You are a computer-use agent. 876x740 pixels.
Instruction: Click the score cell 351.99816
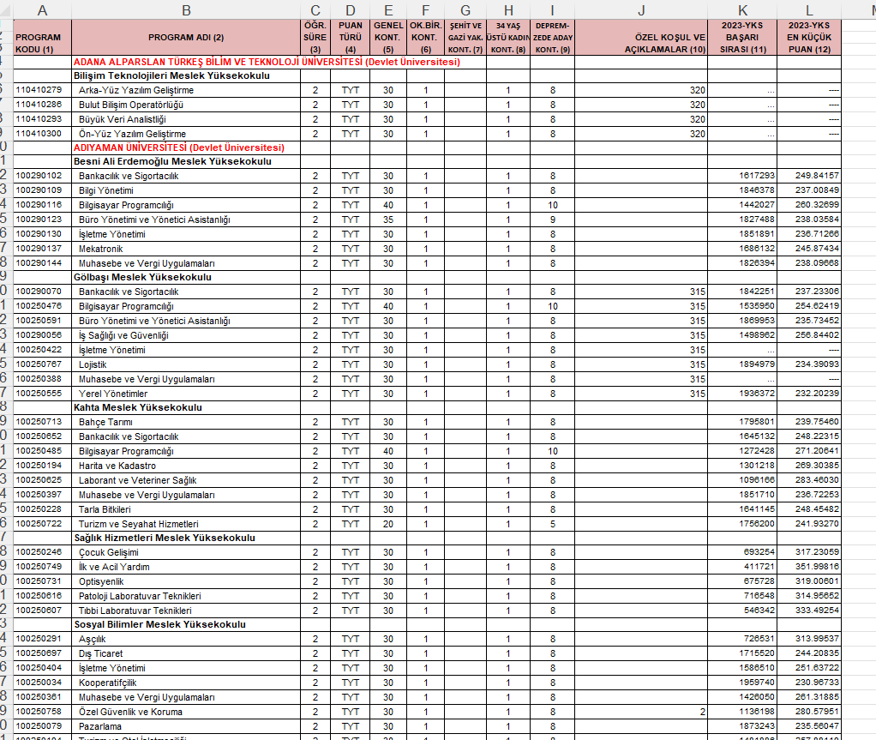(809, 567)
